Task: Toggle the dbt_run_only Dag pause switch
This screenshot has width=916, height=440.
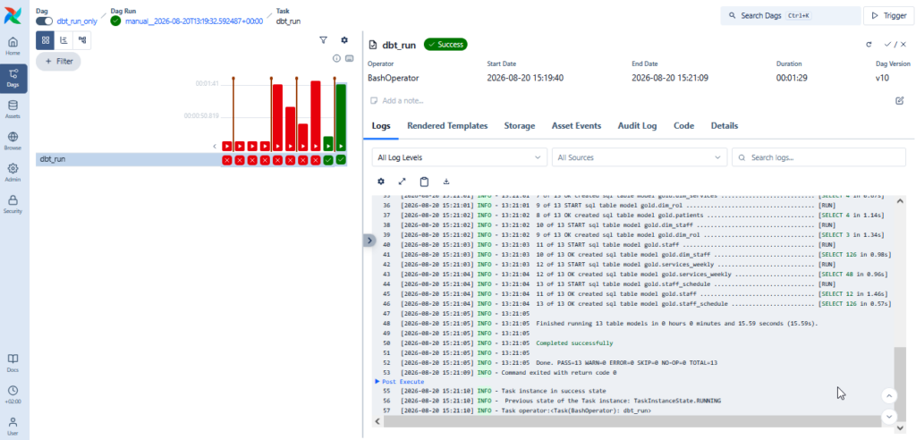Action: [x=45, y=21]
